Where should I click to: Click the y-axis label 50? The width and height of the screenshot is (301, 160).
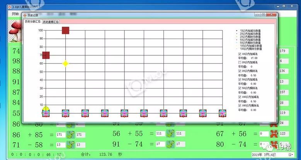tap(41, 72)
